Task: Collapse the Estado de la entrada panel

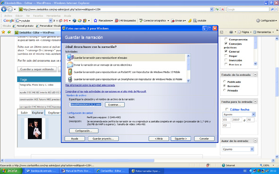Action: coord(255,75)
